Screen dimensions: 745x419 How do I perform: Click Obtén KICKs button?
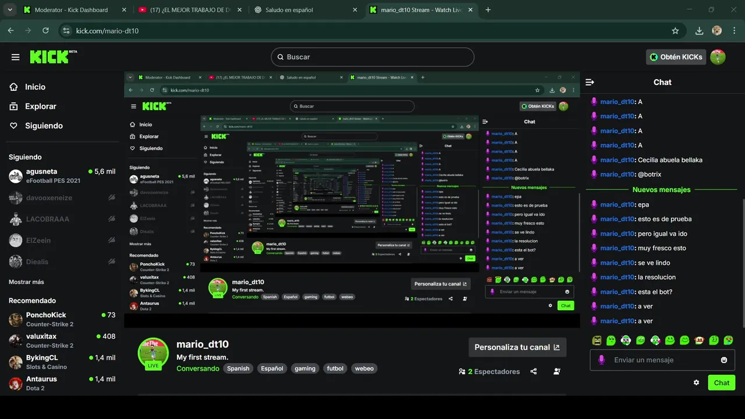coord(676,56)
